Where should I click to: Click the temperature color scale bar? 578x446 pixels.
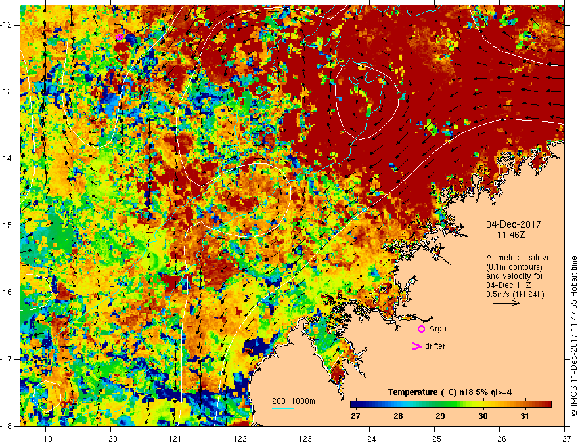[x=451, y=405]
